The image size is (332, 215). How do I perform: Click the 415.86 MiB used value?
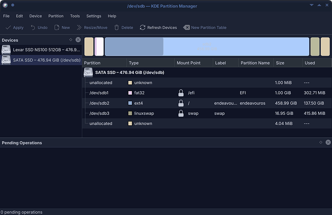coord(314,113)
